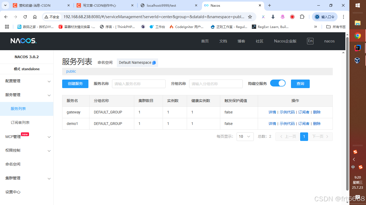Open Windows Start button

click(x=358, y=5)
